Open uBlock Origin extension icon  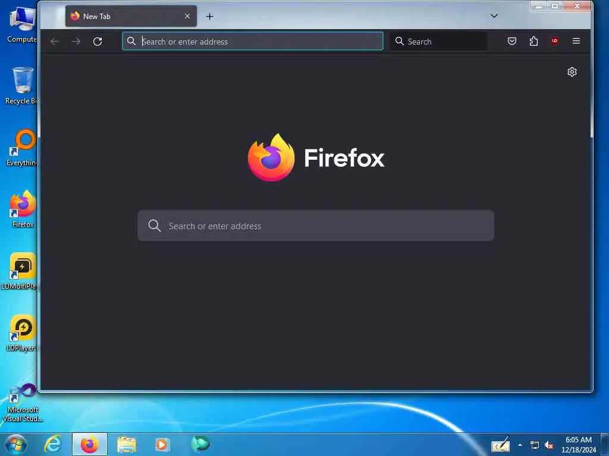pyautogui.click(x=555, y=41)
